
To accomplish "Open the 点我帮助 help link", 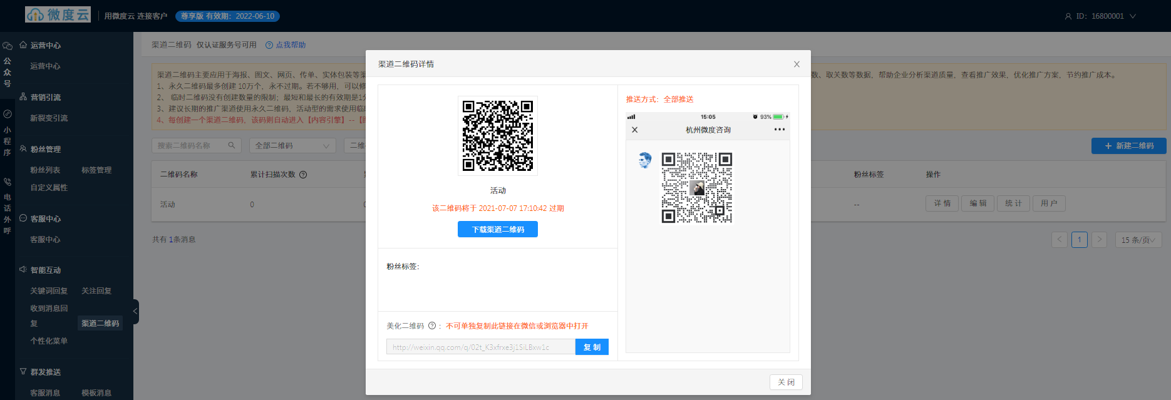I will [286, 45].
